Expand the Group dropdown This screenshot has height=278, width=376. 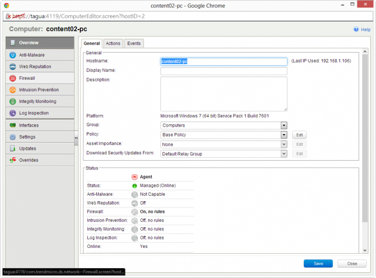point(283,125)
